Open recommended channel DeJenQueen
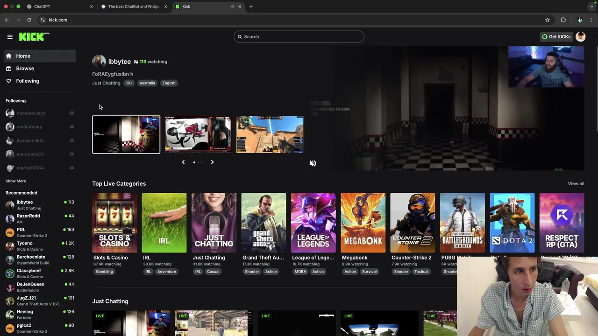Viewport: 598px width, 336px height. pyautogui.click(x=39, y=287)
